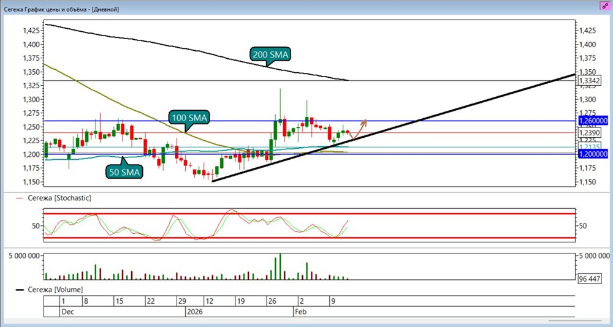Click the 5 000 000 label on the right volume axis
The image size is (613, 327).
pyautogui.click(x=595, y=256)
